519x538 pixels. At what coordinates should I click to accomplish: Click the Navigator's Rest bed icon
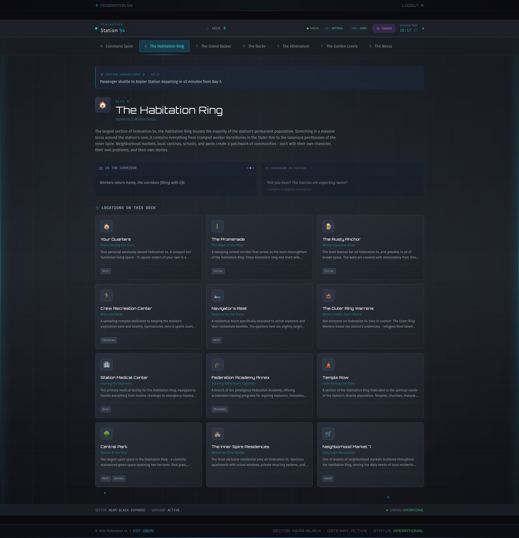click(x=217, y=296)
